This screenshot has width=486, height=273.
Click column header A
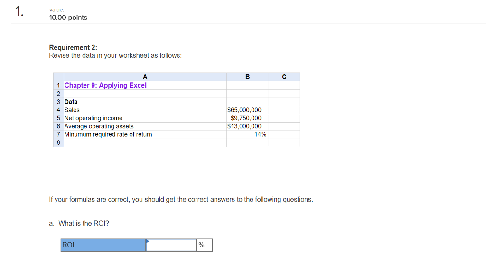[x=145, y=77]
